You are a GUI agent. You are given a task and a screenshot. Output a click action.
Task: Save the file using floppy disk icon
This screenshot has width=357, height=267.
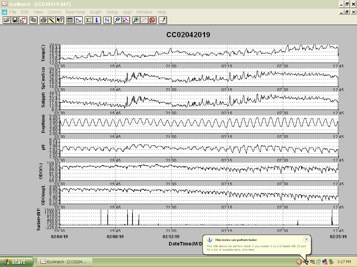pos(15,20)
